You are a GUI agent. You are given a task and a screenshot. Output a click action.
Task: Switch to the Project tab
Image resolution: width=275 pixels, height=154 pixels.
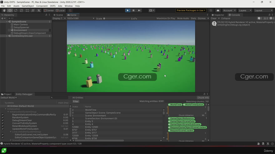coord(6,94)
